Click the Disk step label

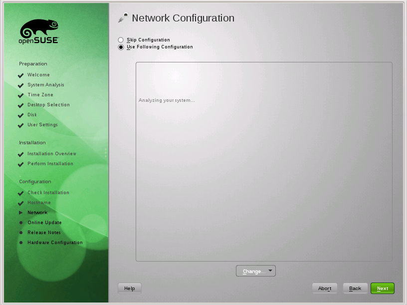pos(32,115)
